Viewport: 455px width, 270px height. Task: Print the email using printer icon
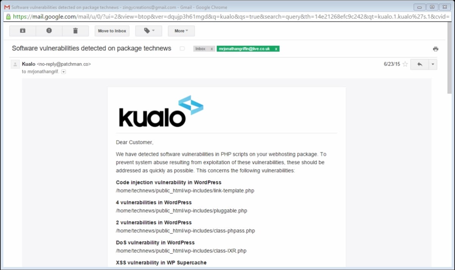(x=436, y=49)
